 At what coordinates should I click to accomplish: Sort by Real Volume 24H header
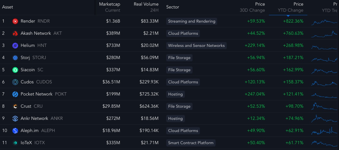(x=146, y=7)
